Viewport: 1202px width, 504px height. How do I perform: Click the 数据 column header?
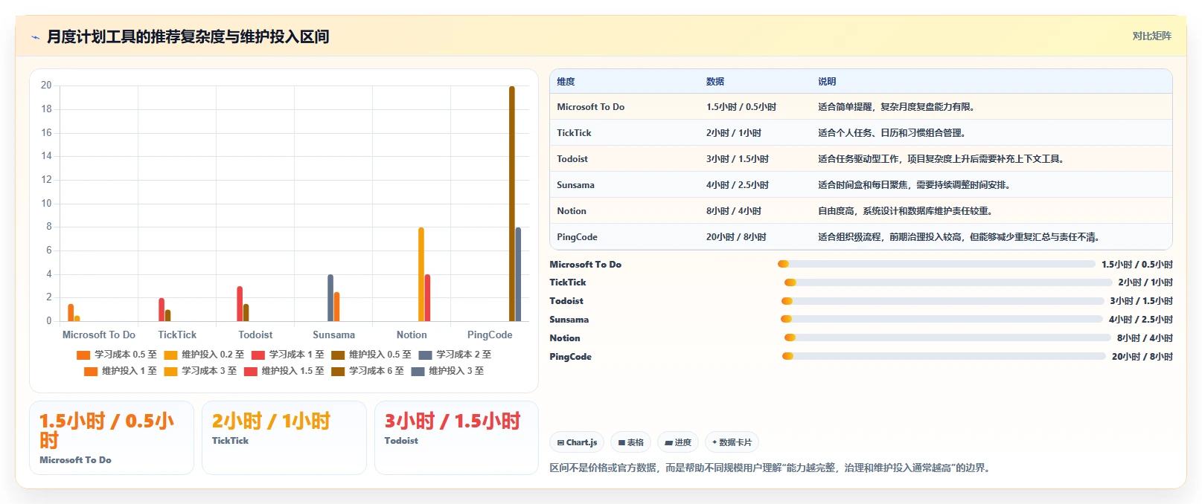[715, 81]
